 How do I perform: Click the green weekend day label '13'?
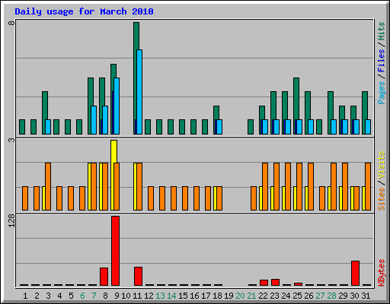coord(160,296)
